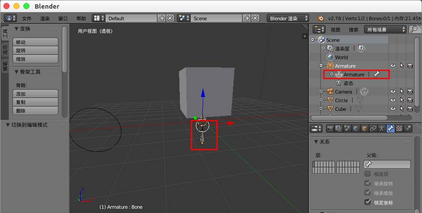Hide the Cube object with eye icon
The height and width of the screenshot is (213, 422).
pos(393,109)
